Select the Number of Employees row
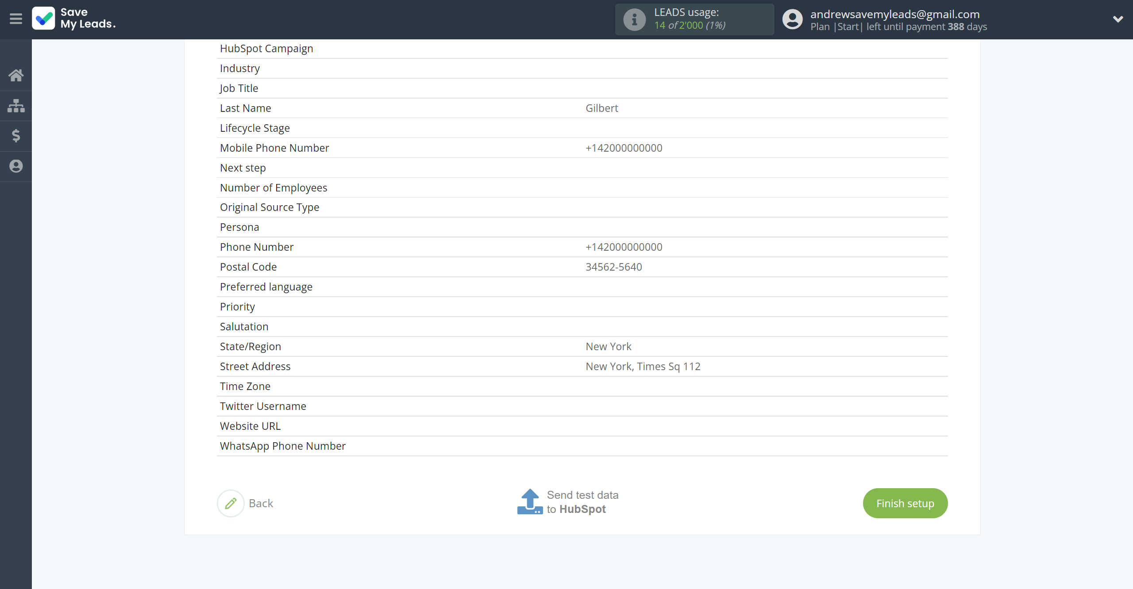 [582, 188]
